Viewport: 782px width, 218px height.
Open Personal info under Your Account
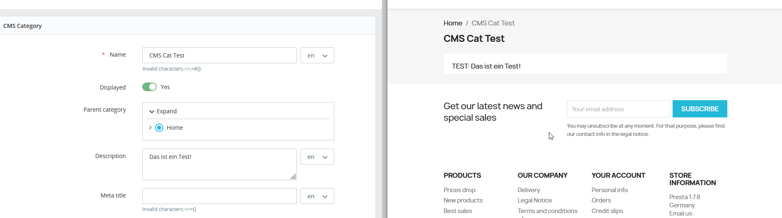point(609,190)
